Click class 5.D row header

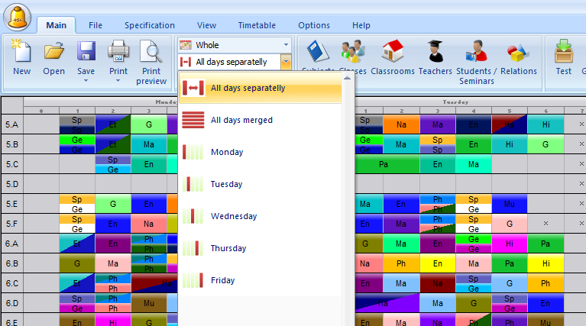click(x=12, y=183)
